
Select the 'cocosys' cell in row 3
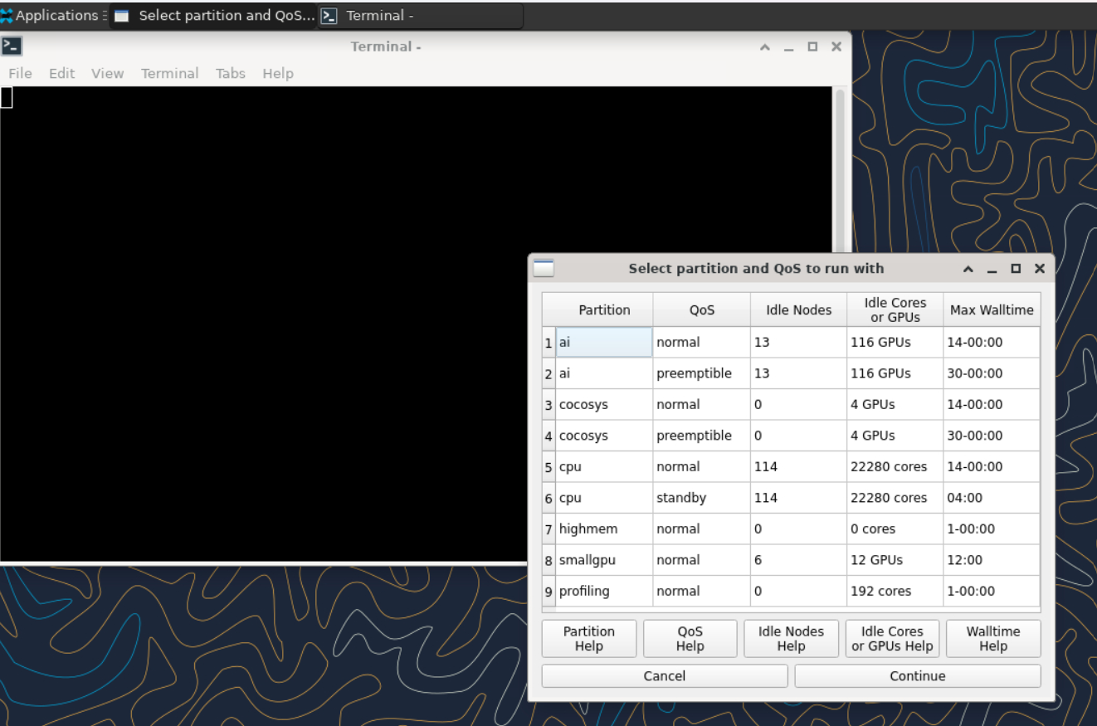604,404
